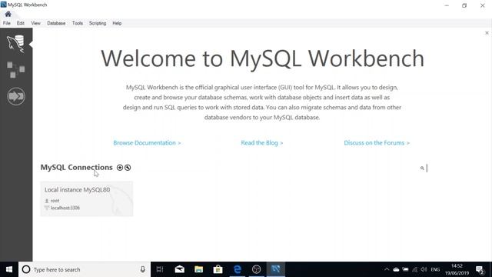The width and height of the screenshot is (492, 277).
Task: Open the Models view in sidebar
Action: (x=15, y=70)
